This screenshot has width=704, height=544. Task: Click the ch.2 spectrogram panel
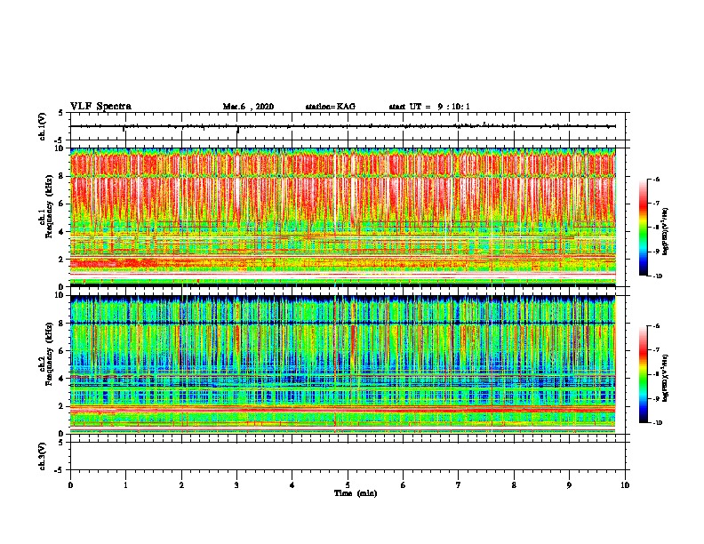342,364
